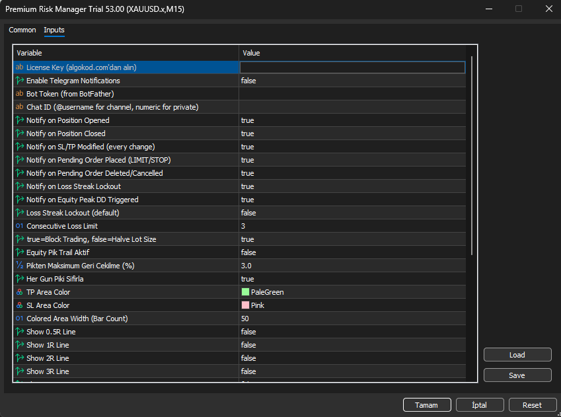The height and width of the screenshot is (417, 561).
Task: Click the License Key string type icon
Action: 20,67
